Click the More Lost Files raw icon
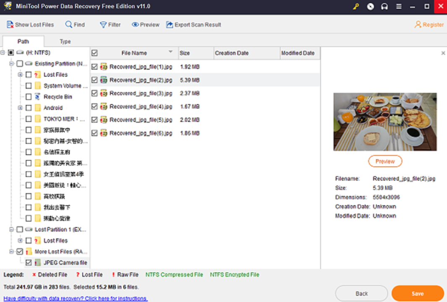Image resolution: width=447 pixels, height=302 pixels. point(29,252)
